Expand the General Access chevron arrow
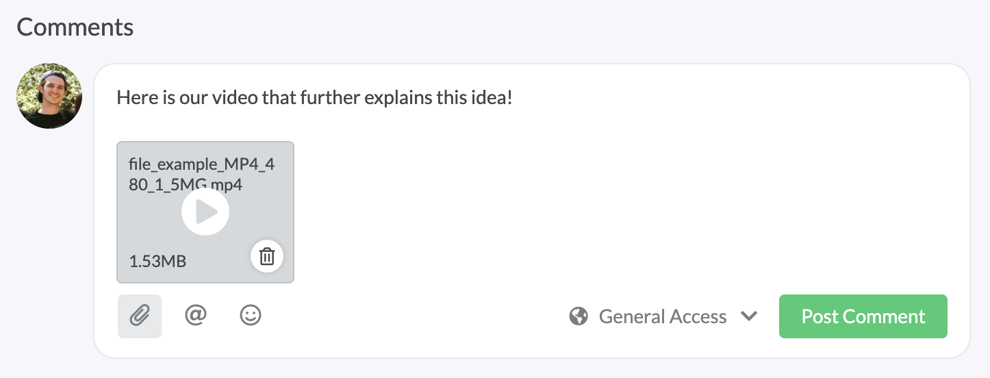 coord(749,316)
